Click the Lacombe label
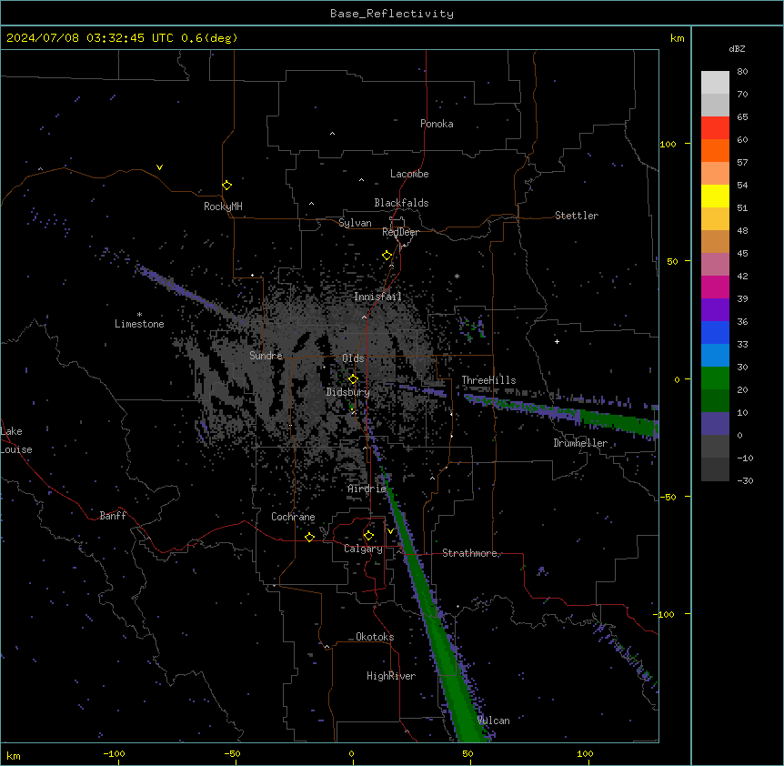The width and height of the screenshot is (784, 766). [x=409, y=174]
